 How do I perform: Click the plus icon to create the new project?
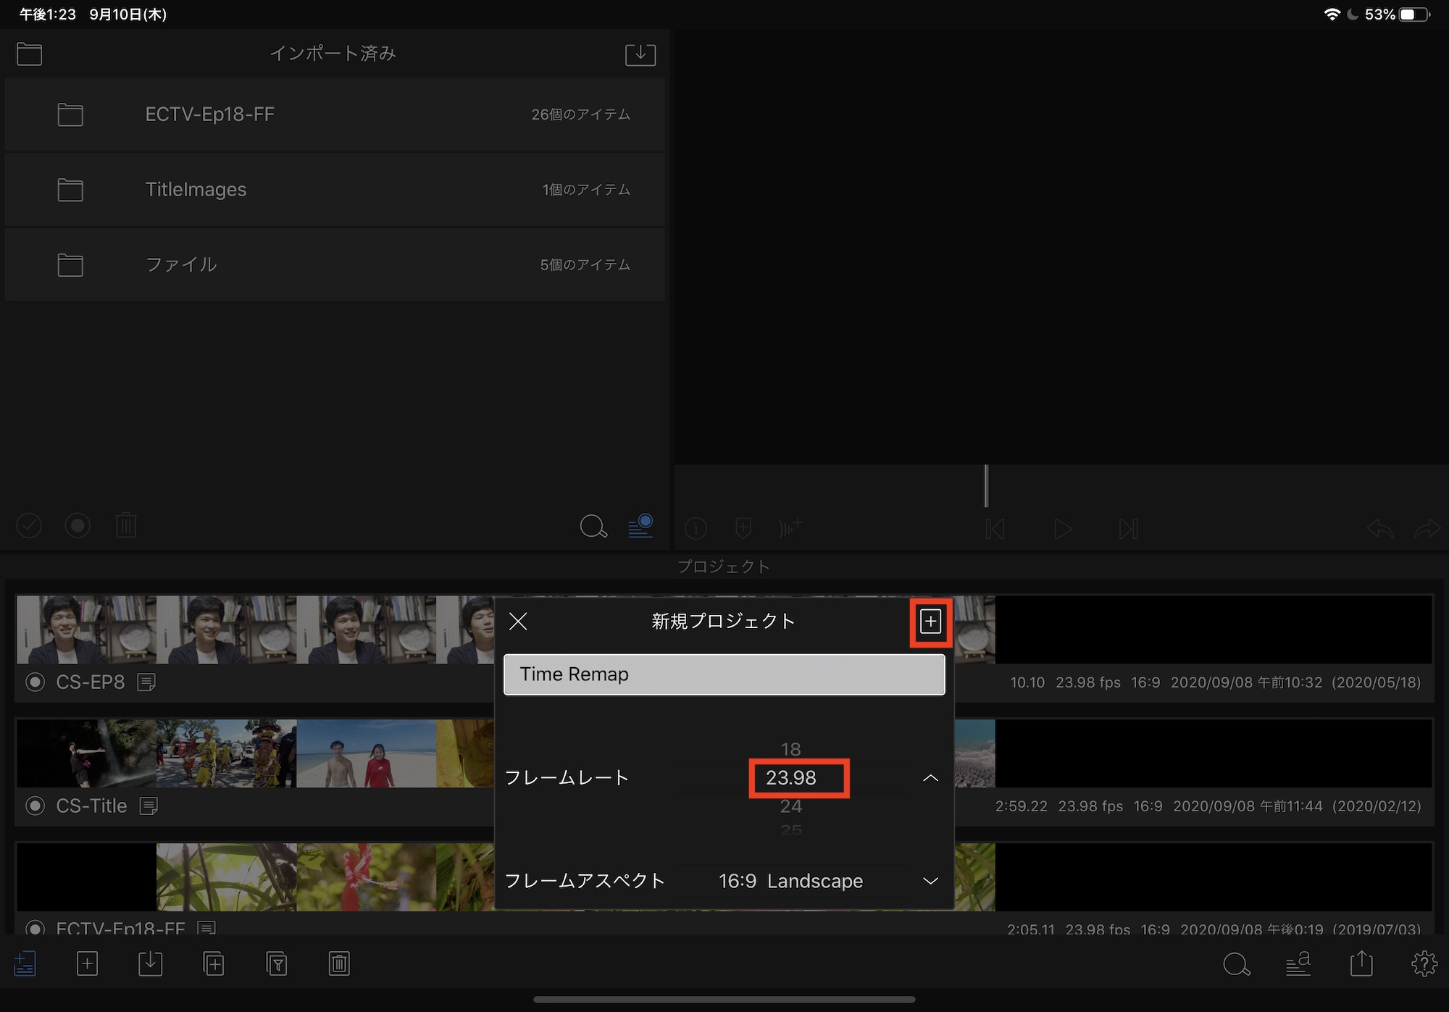tap(930, 622)
